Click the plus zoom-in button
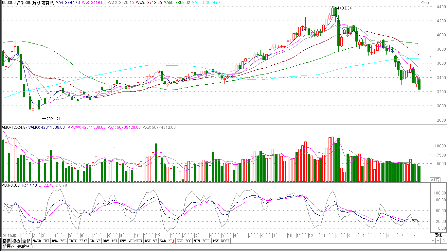The width and height of the screenshot is (447, 251). [x=433, y=241]
